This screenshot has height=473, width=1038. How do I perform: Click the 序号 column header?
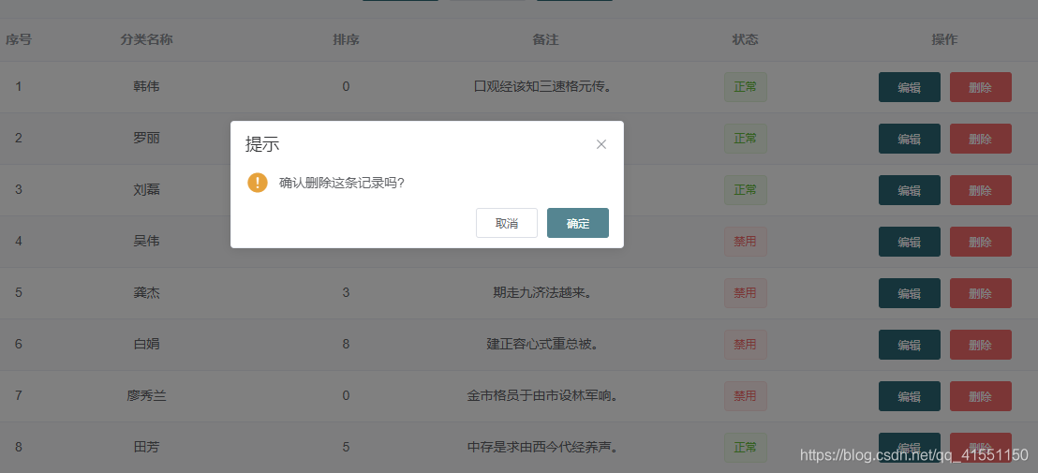tap(19, 39)
